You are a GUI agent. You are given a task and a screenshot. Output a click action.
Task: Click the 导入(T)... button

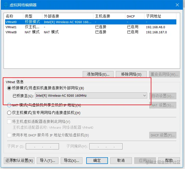pos(47,161)
